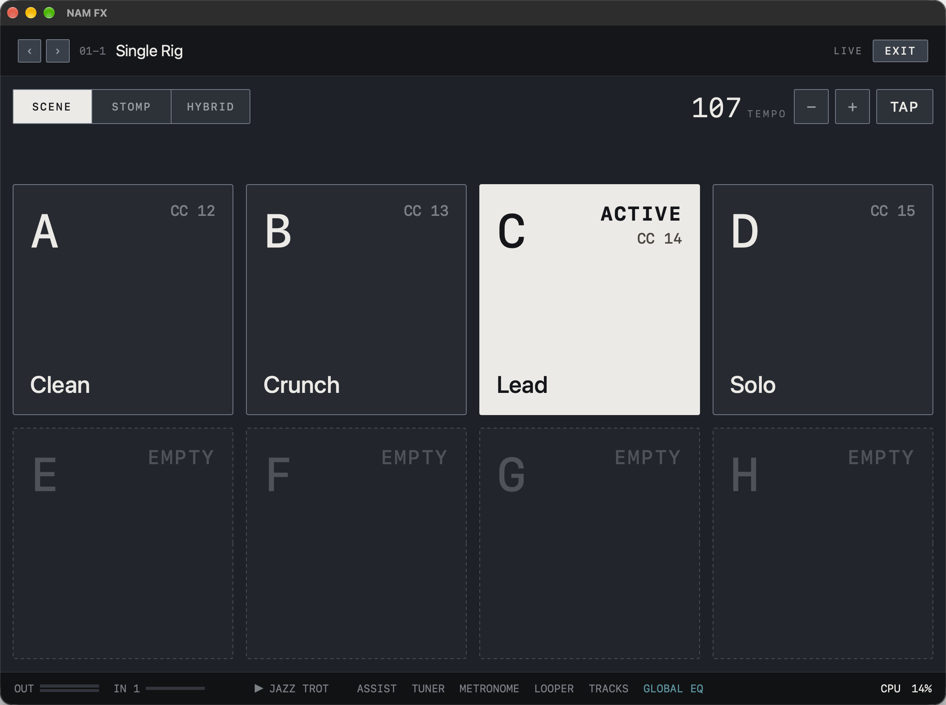Select empty scene slot G
This screenshot has width=946, height=705.
tap(589, 543)
